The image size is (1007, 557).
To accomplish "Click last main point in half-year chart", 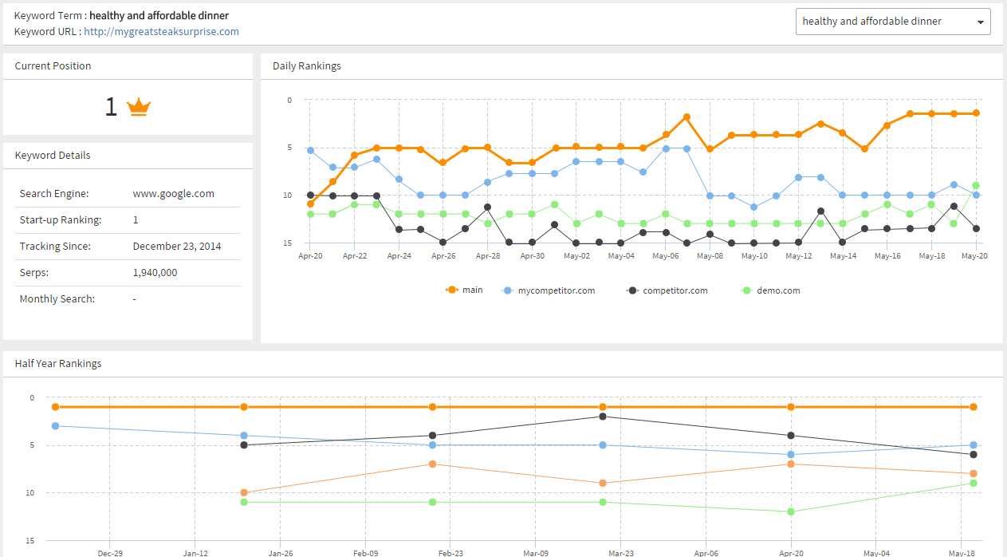I will tap(974, 407).
